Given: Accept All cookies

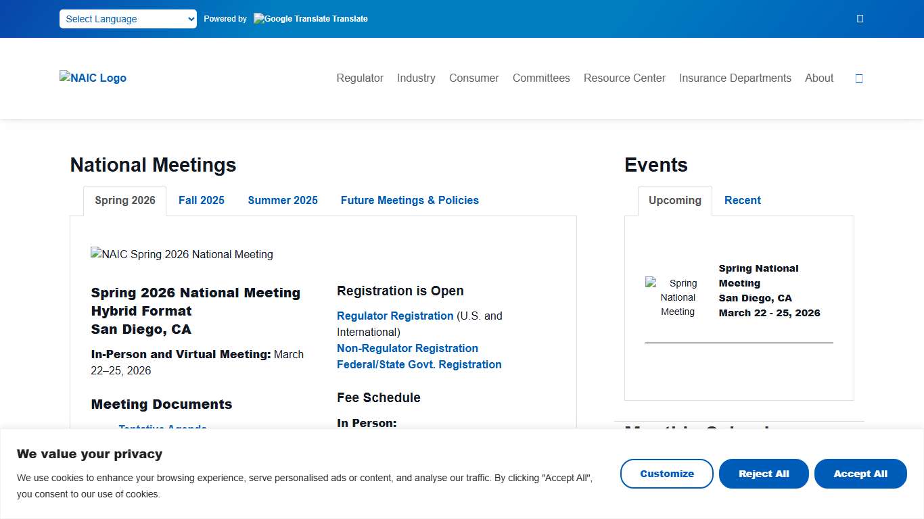Looking at the screenshot, I should point(860,474).
